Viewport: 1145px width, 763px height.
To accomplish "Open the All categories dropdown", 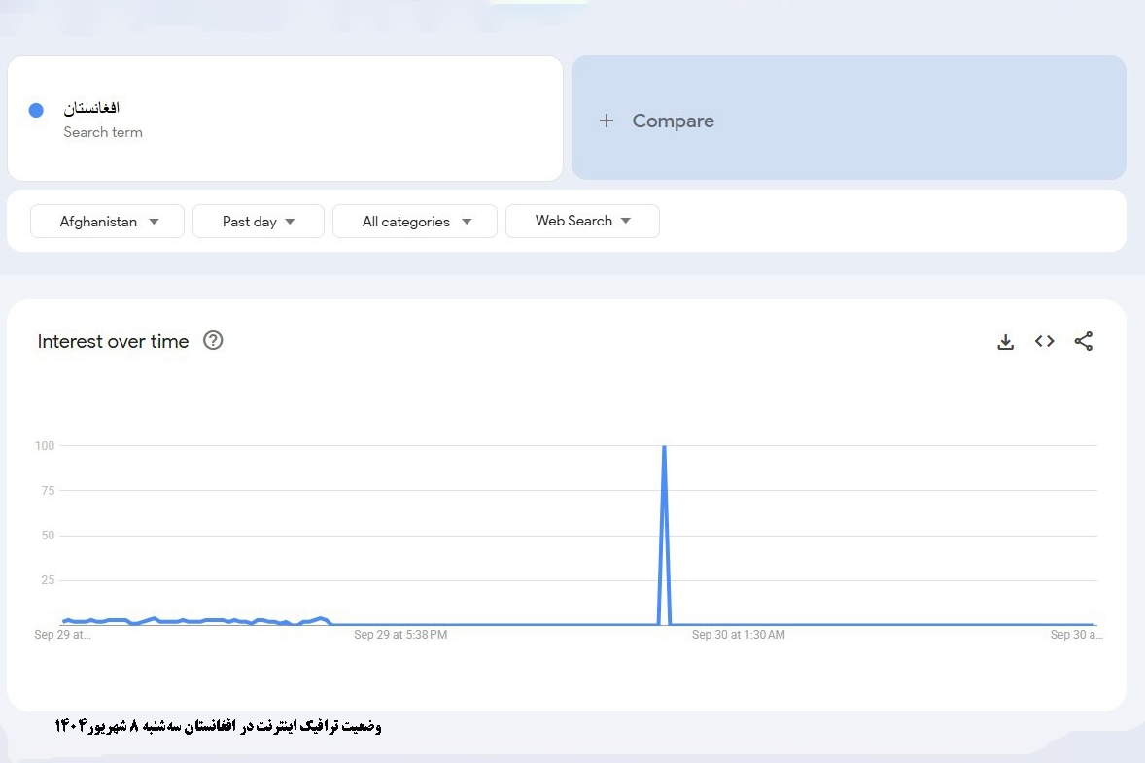I will click(x=415, y=221).
